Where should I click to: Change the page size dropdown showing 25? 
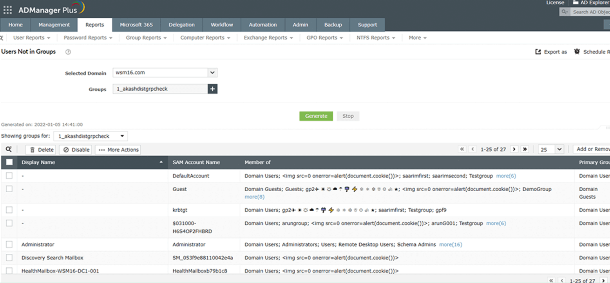click(551, 149)
